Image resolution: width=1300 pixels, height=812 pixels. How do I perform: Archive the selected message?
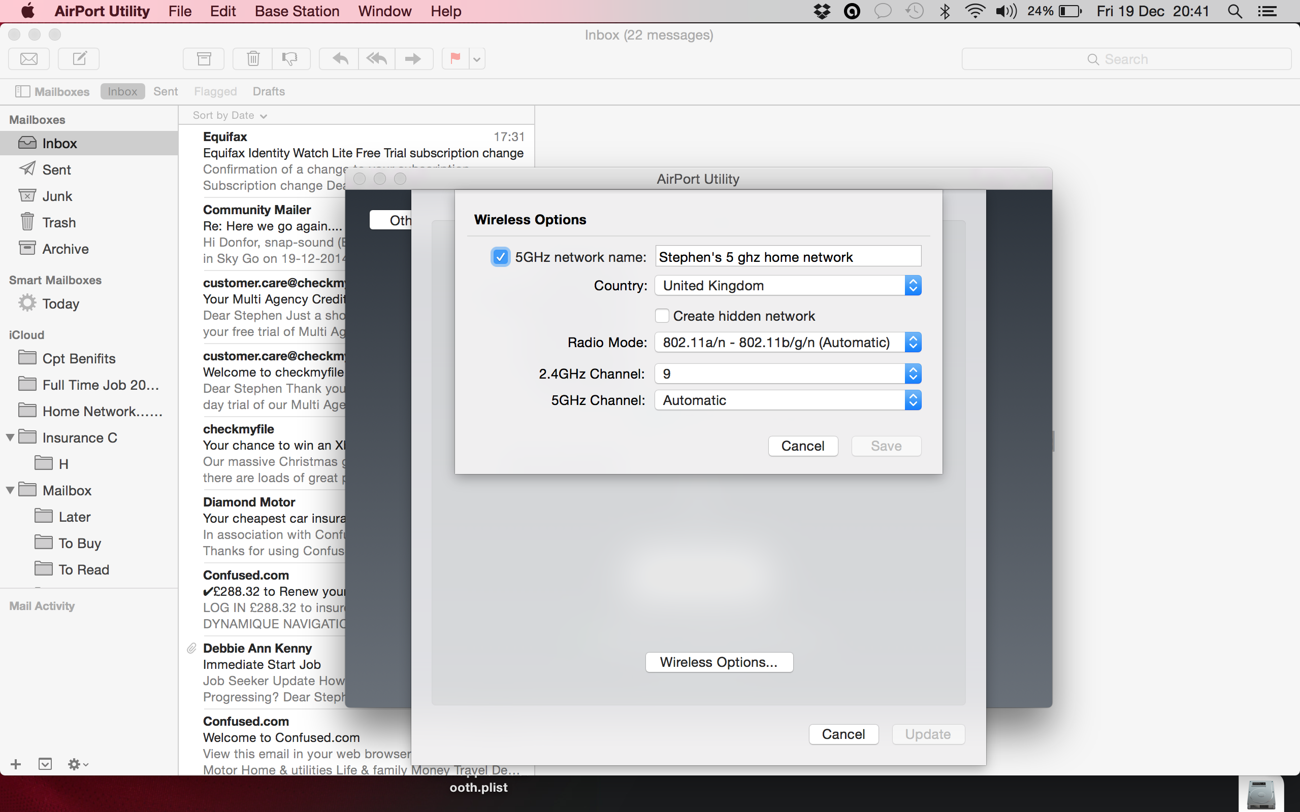coord(204,58)
